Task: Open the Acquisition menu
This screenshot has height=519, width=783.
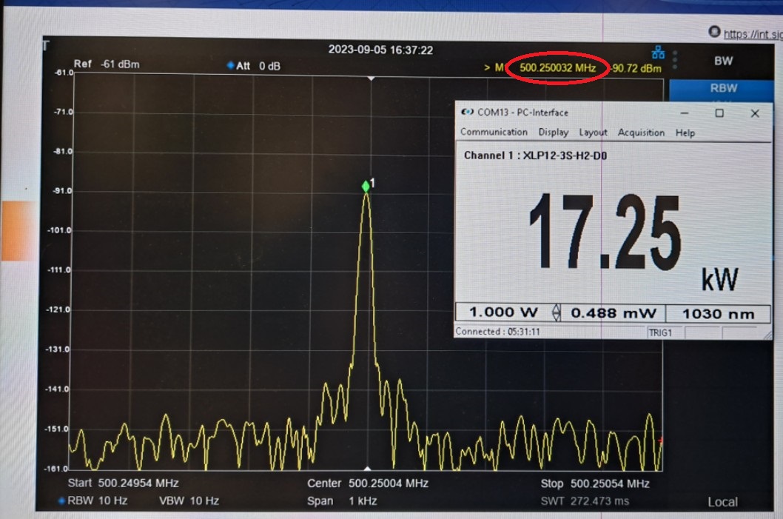Action: [x=641, y=133]
